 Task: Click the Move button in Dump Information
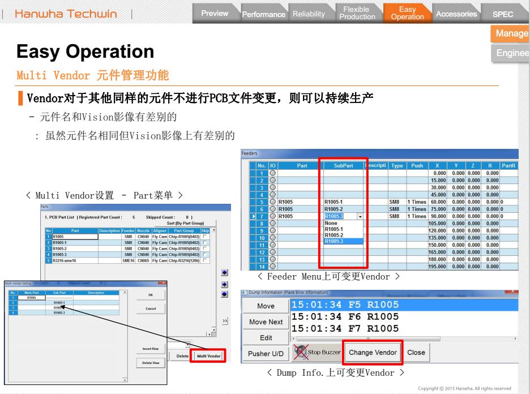pos(266,306)
